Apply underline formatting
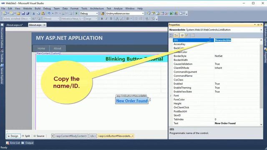Image resolution: width=267 pixels, height=150 pixels. [111, 19]
